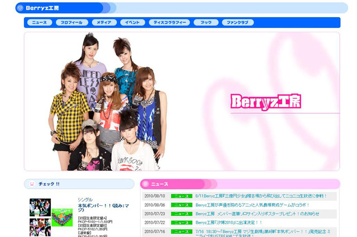Image resolution: width=357 pixels, height=237 pixels.
Task: Click the green ニュース tag dated 2010/07/23
Action: click(x=182, y=214)
